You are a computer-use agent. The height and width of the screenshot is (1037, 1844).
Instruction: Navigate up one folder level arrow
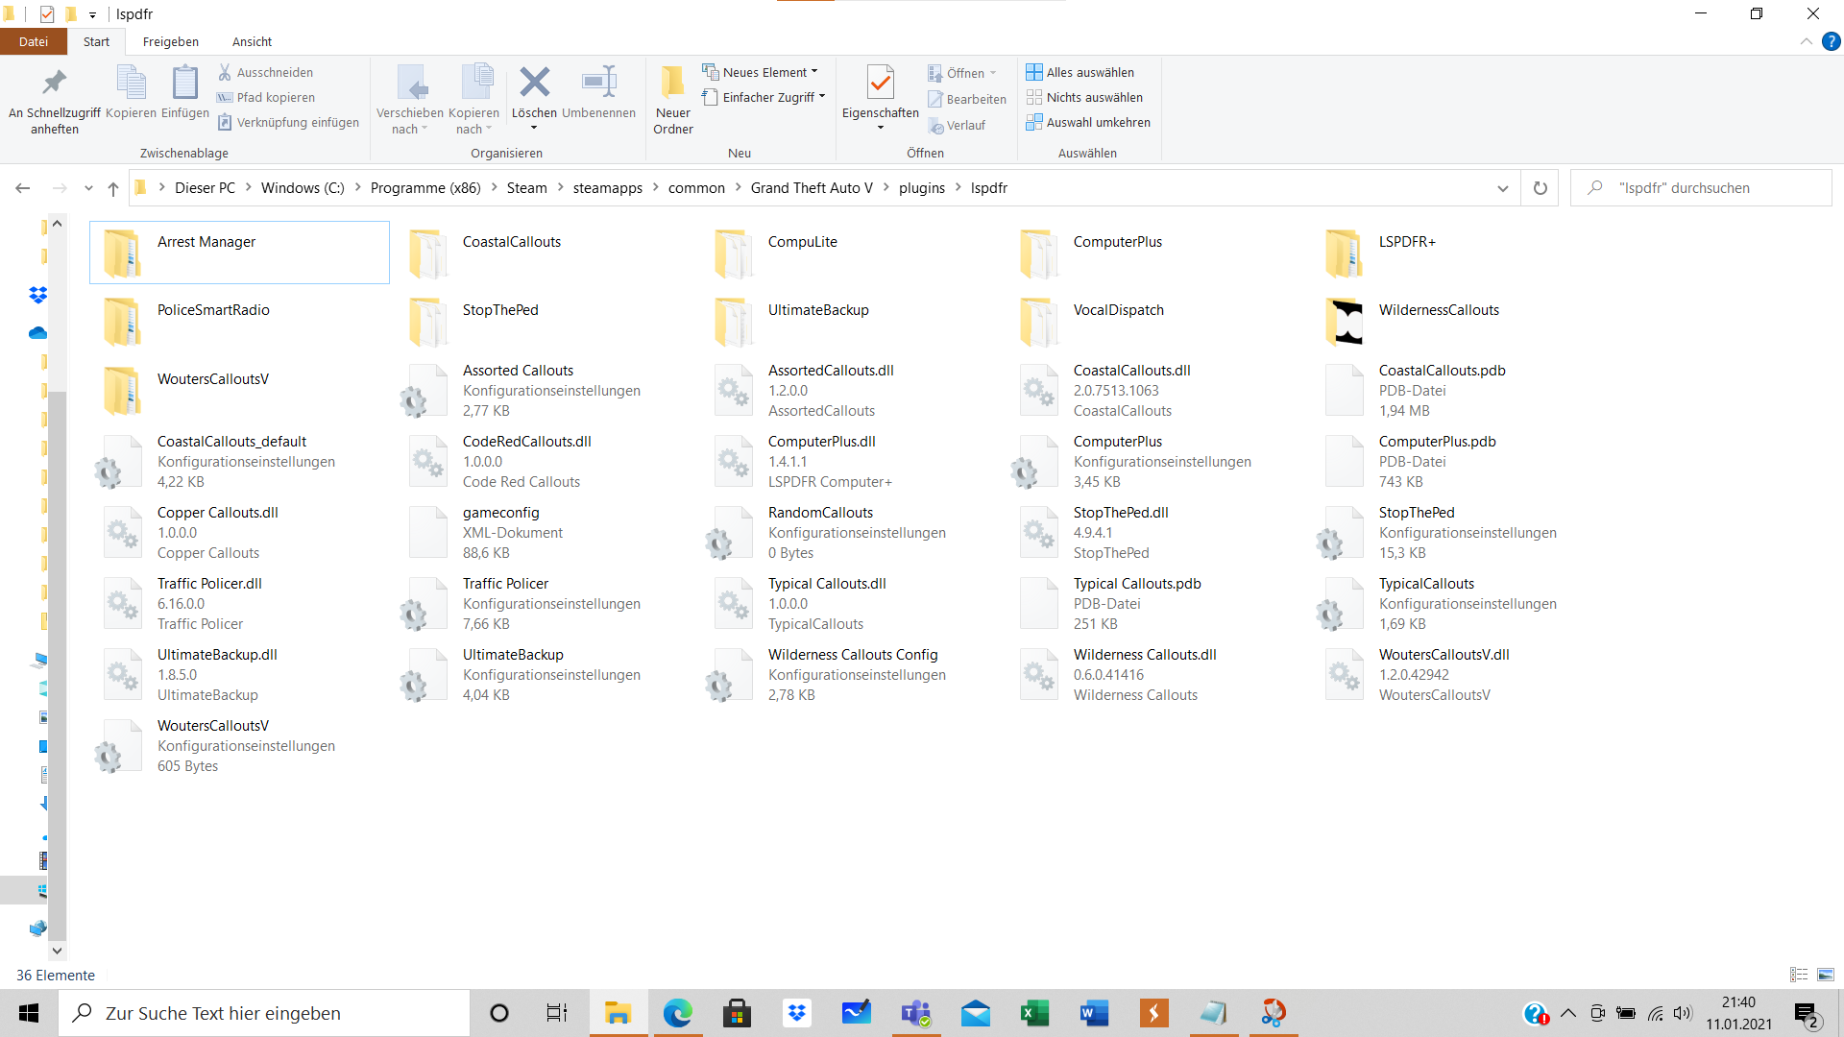click(x=113, y=188)
